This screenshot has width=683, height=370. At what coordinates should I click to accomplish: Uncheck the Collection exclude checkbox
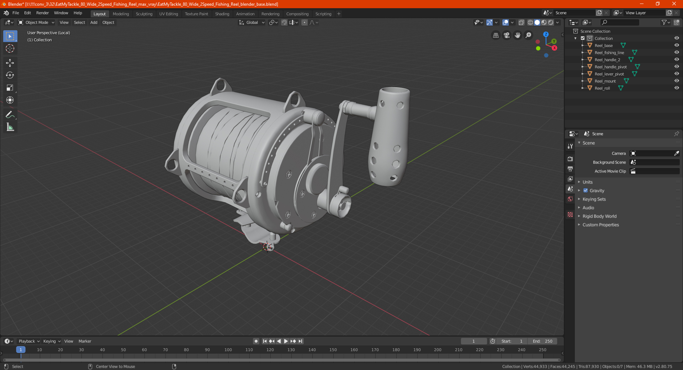point(583,38)
